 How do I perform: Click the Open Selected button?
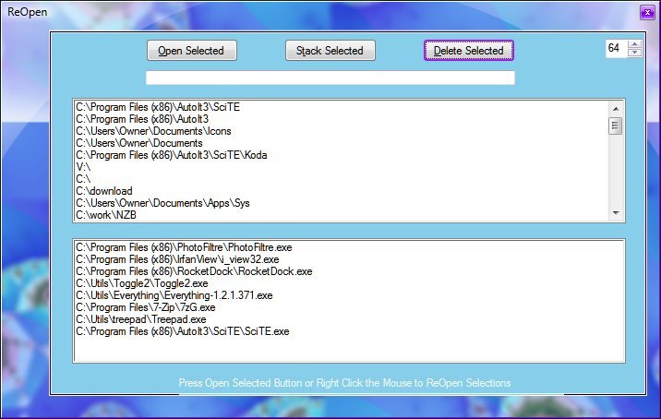pos(192,51)
